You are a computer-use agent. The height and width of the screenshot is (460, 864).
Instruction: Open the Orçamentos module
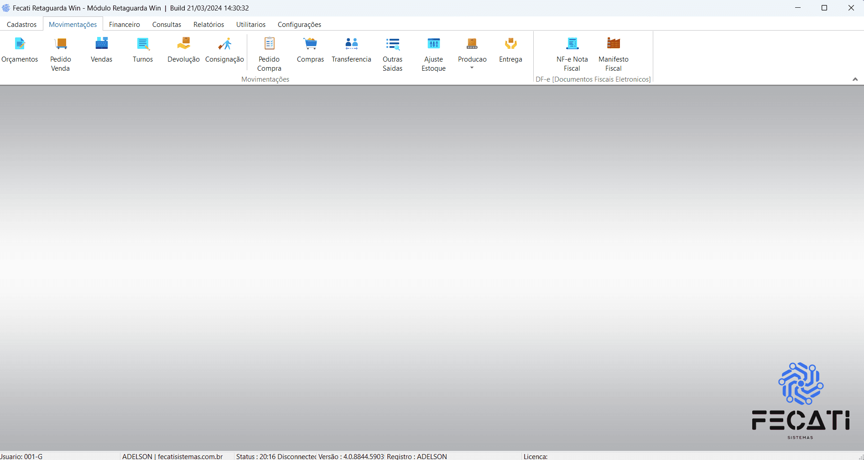[20, 44]
